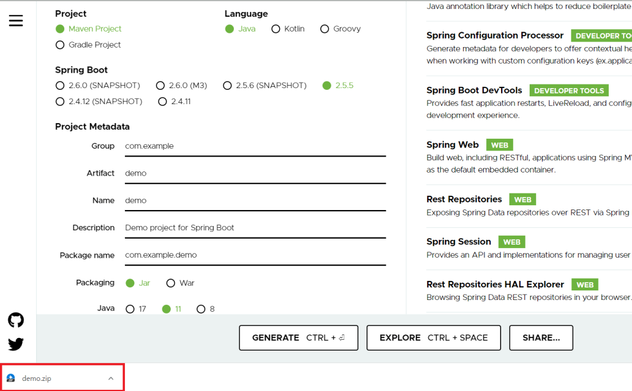Click the Project Metadata heading
The height and width of the screenshot is (391, 632).
pyautogui.click(x=92, y=127)
